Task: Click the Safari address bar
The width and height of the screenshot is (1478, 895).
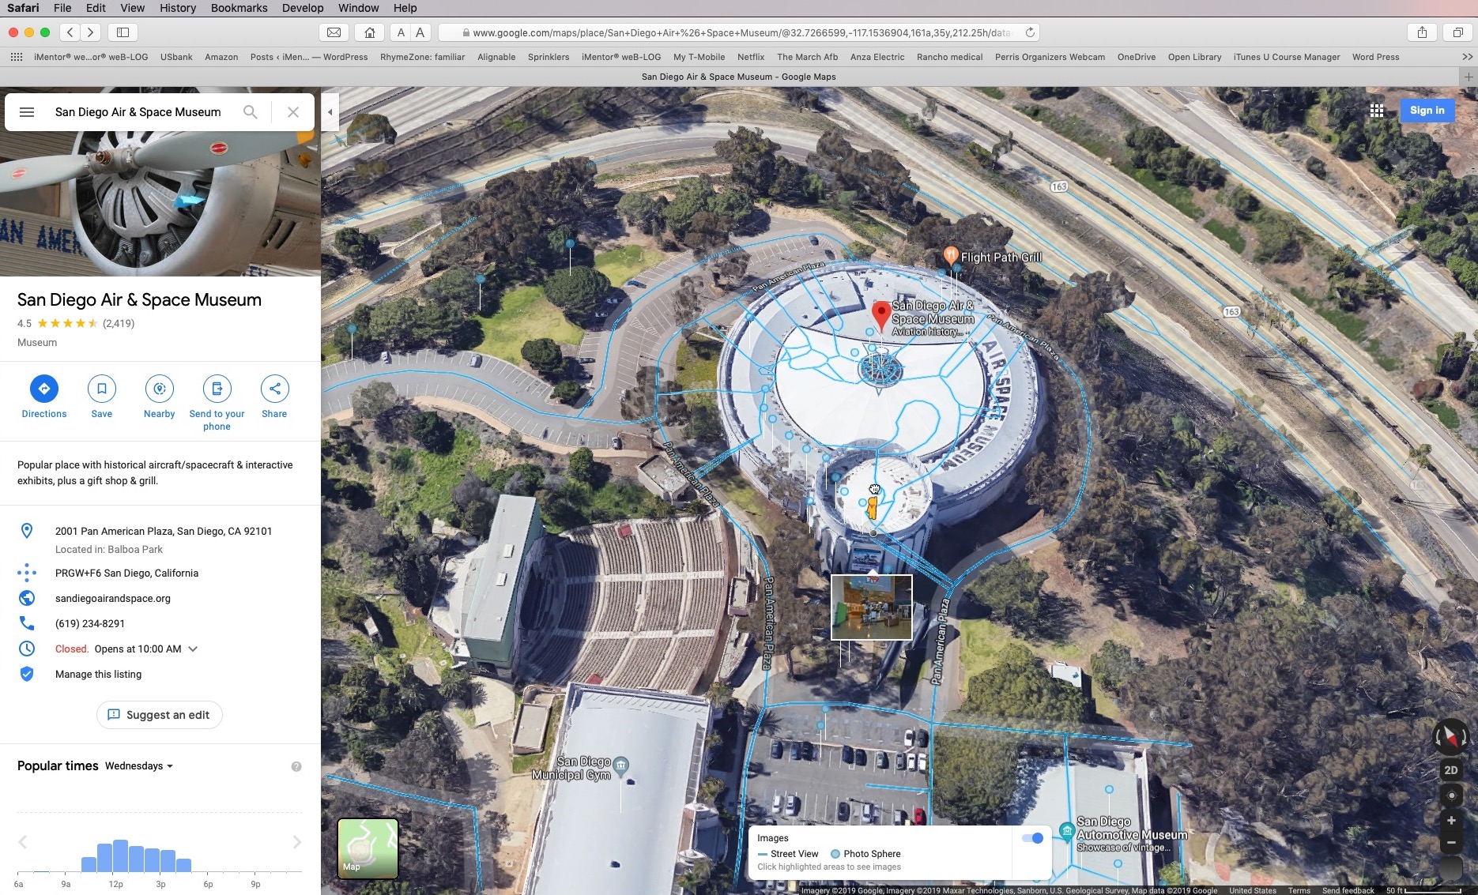Action: [738, 32]
